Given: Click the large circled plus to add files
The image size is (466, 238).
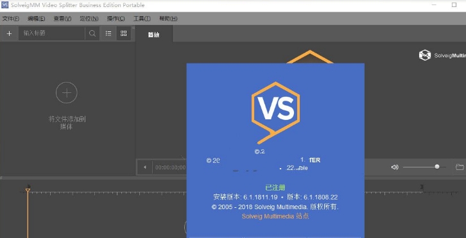Looking at the screenshot, I should point(67,93).
